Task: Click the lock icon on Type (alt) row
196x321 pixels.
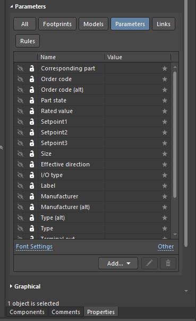Action: point(32,218)
